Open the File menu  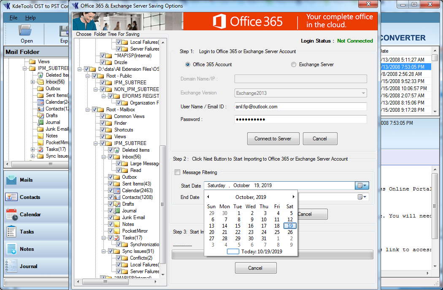(13, 19)
